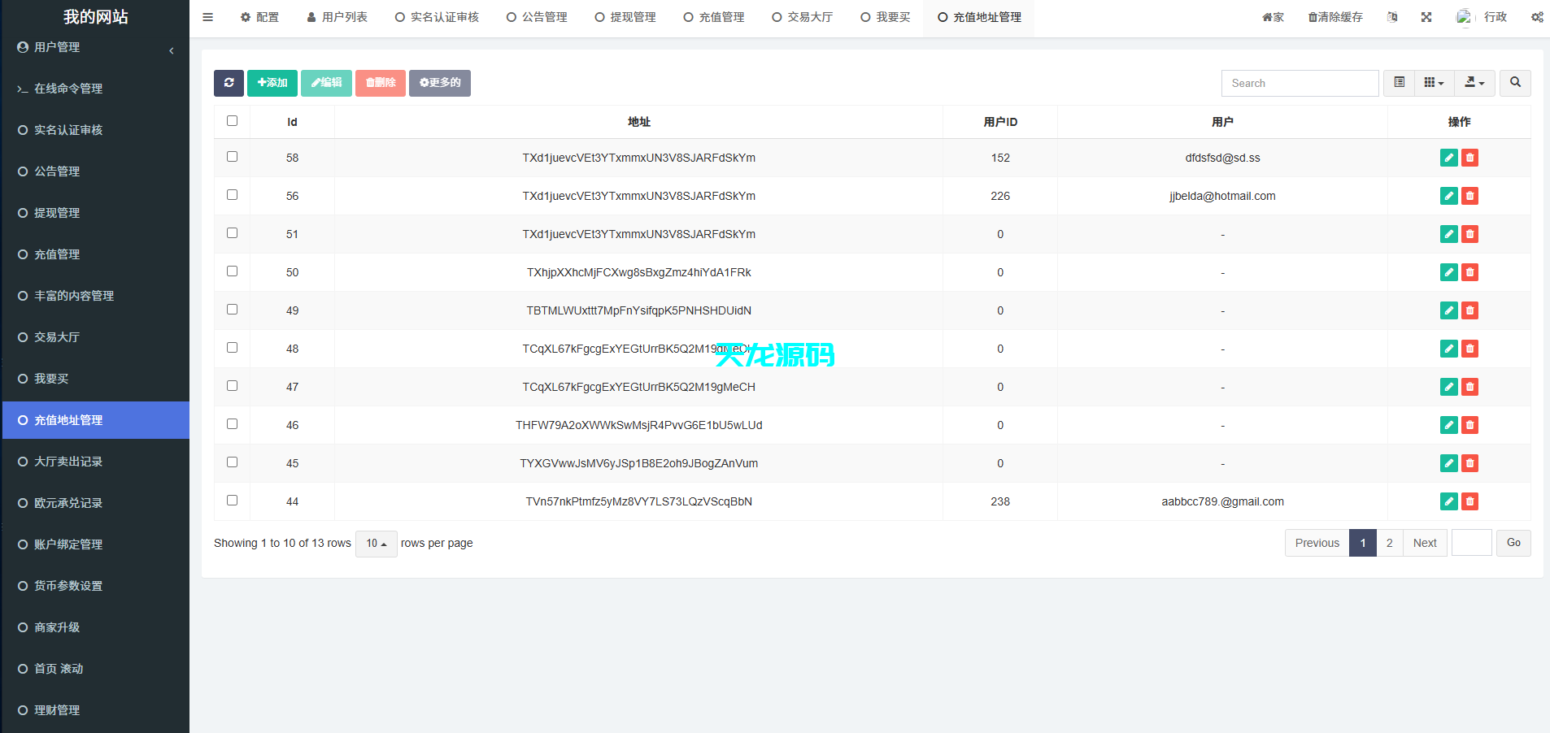
Task: Click the toggle view icon next to Search
Action: coord(1400,83)
